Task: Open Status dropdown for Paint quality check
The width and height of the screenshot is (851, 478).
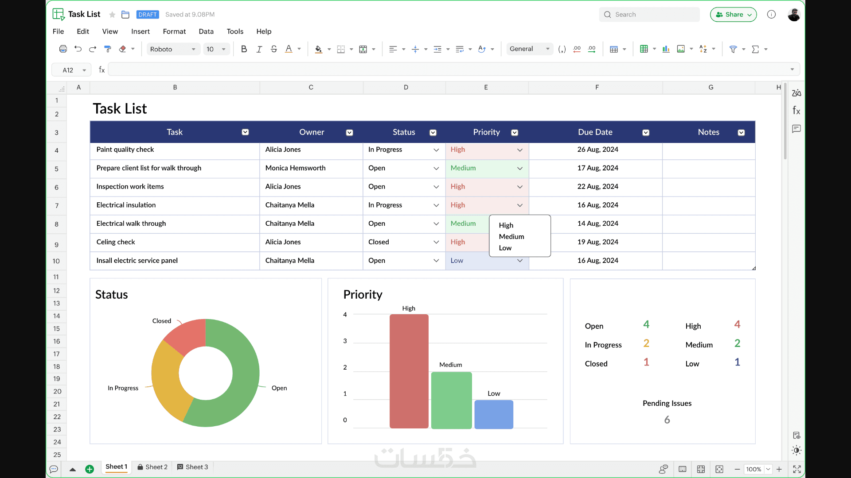Action: click(x=436, y=150)
